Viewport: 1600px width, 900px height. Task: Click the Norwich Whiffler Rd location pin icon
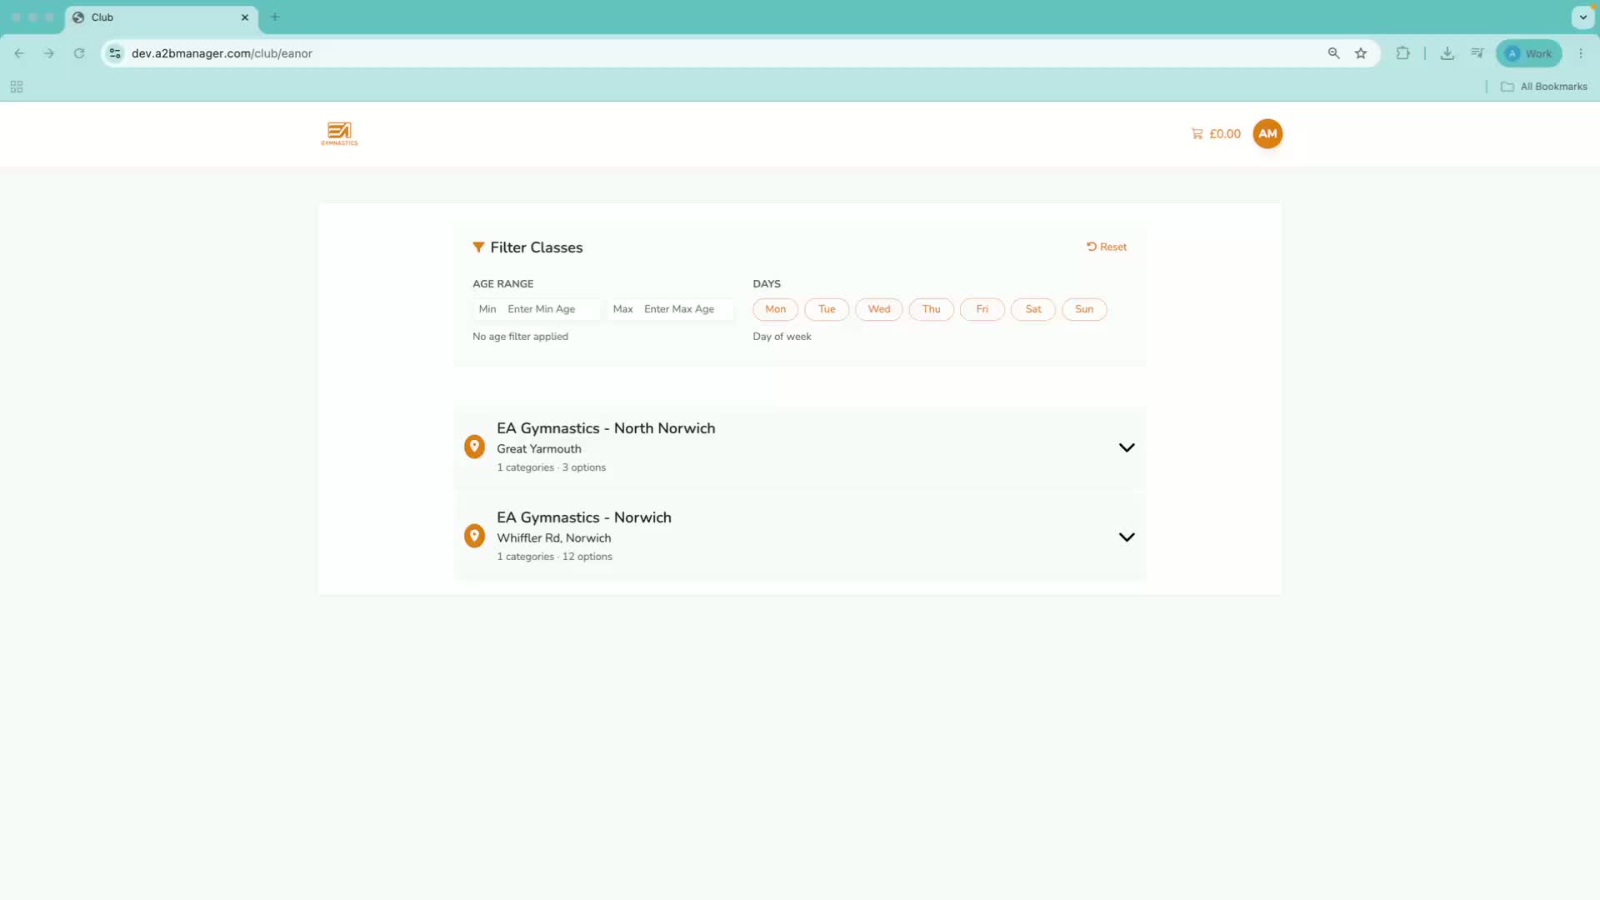tap(474, 536)
